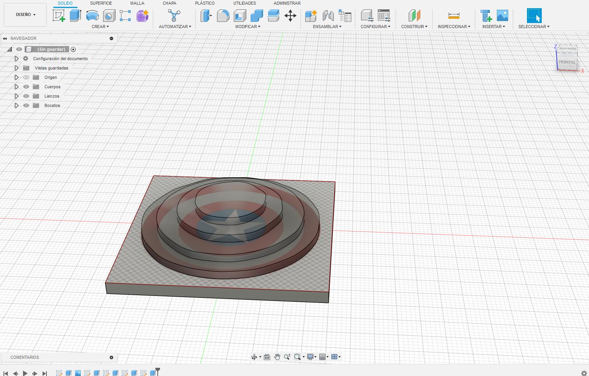Jump to timeline end
Viewport: 589px width, 376px height.
pyautogui.click(x=44, y=373)
